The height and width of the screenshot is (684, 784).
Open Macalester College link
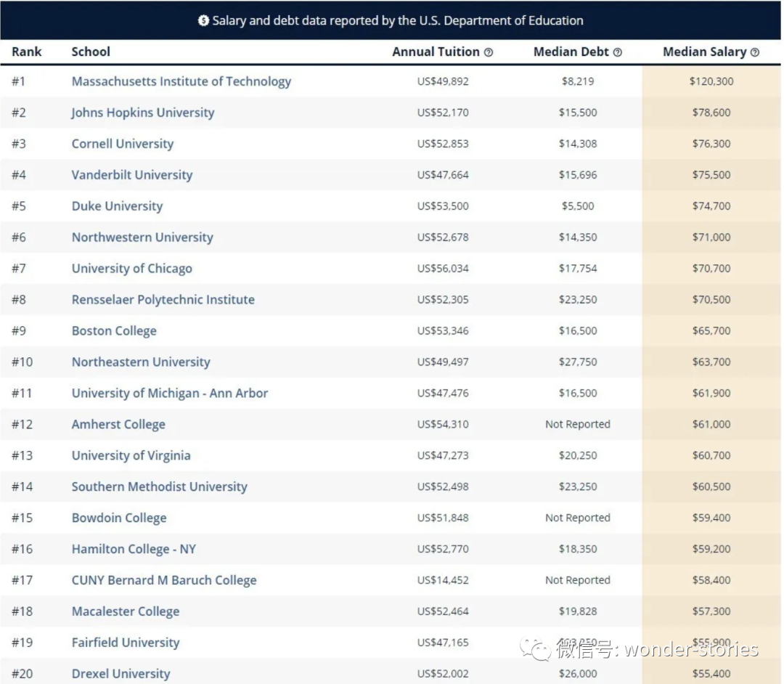[126, 611]
